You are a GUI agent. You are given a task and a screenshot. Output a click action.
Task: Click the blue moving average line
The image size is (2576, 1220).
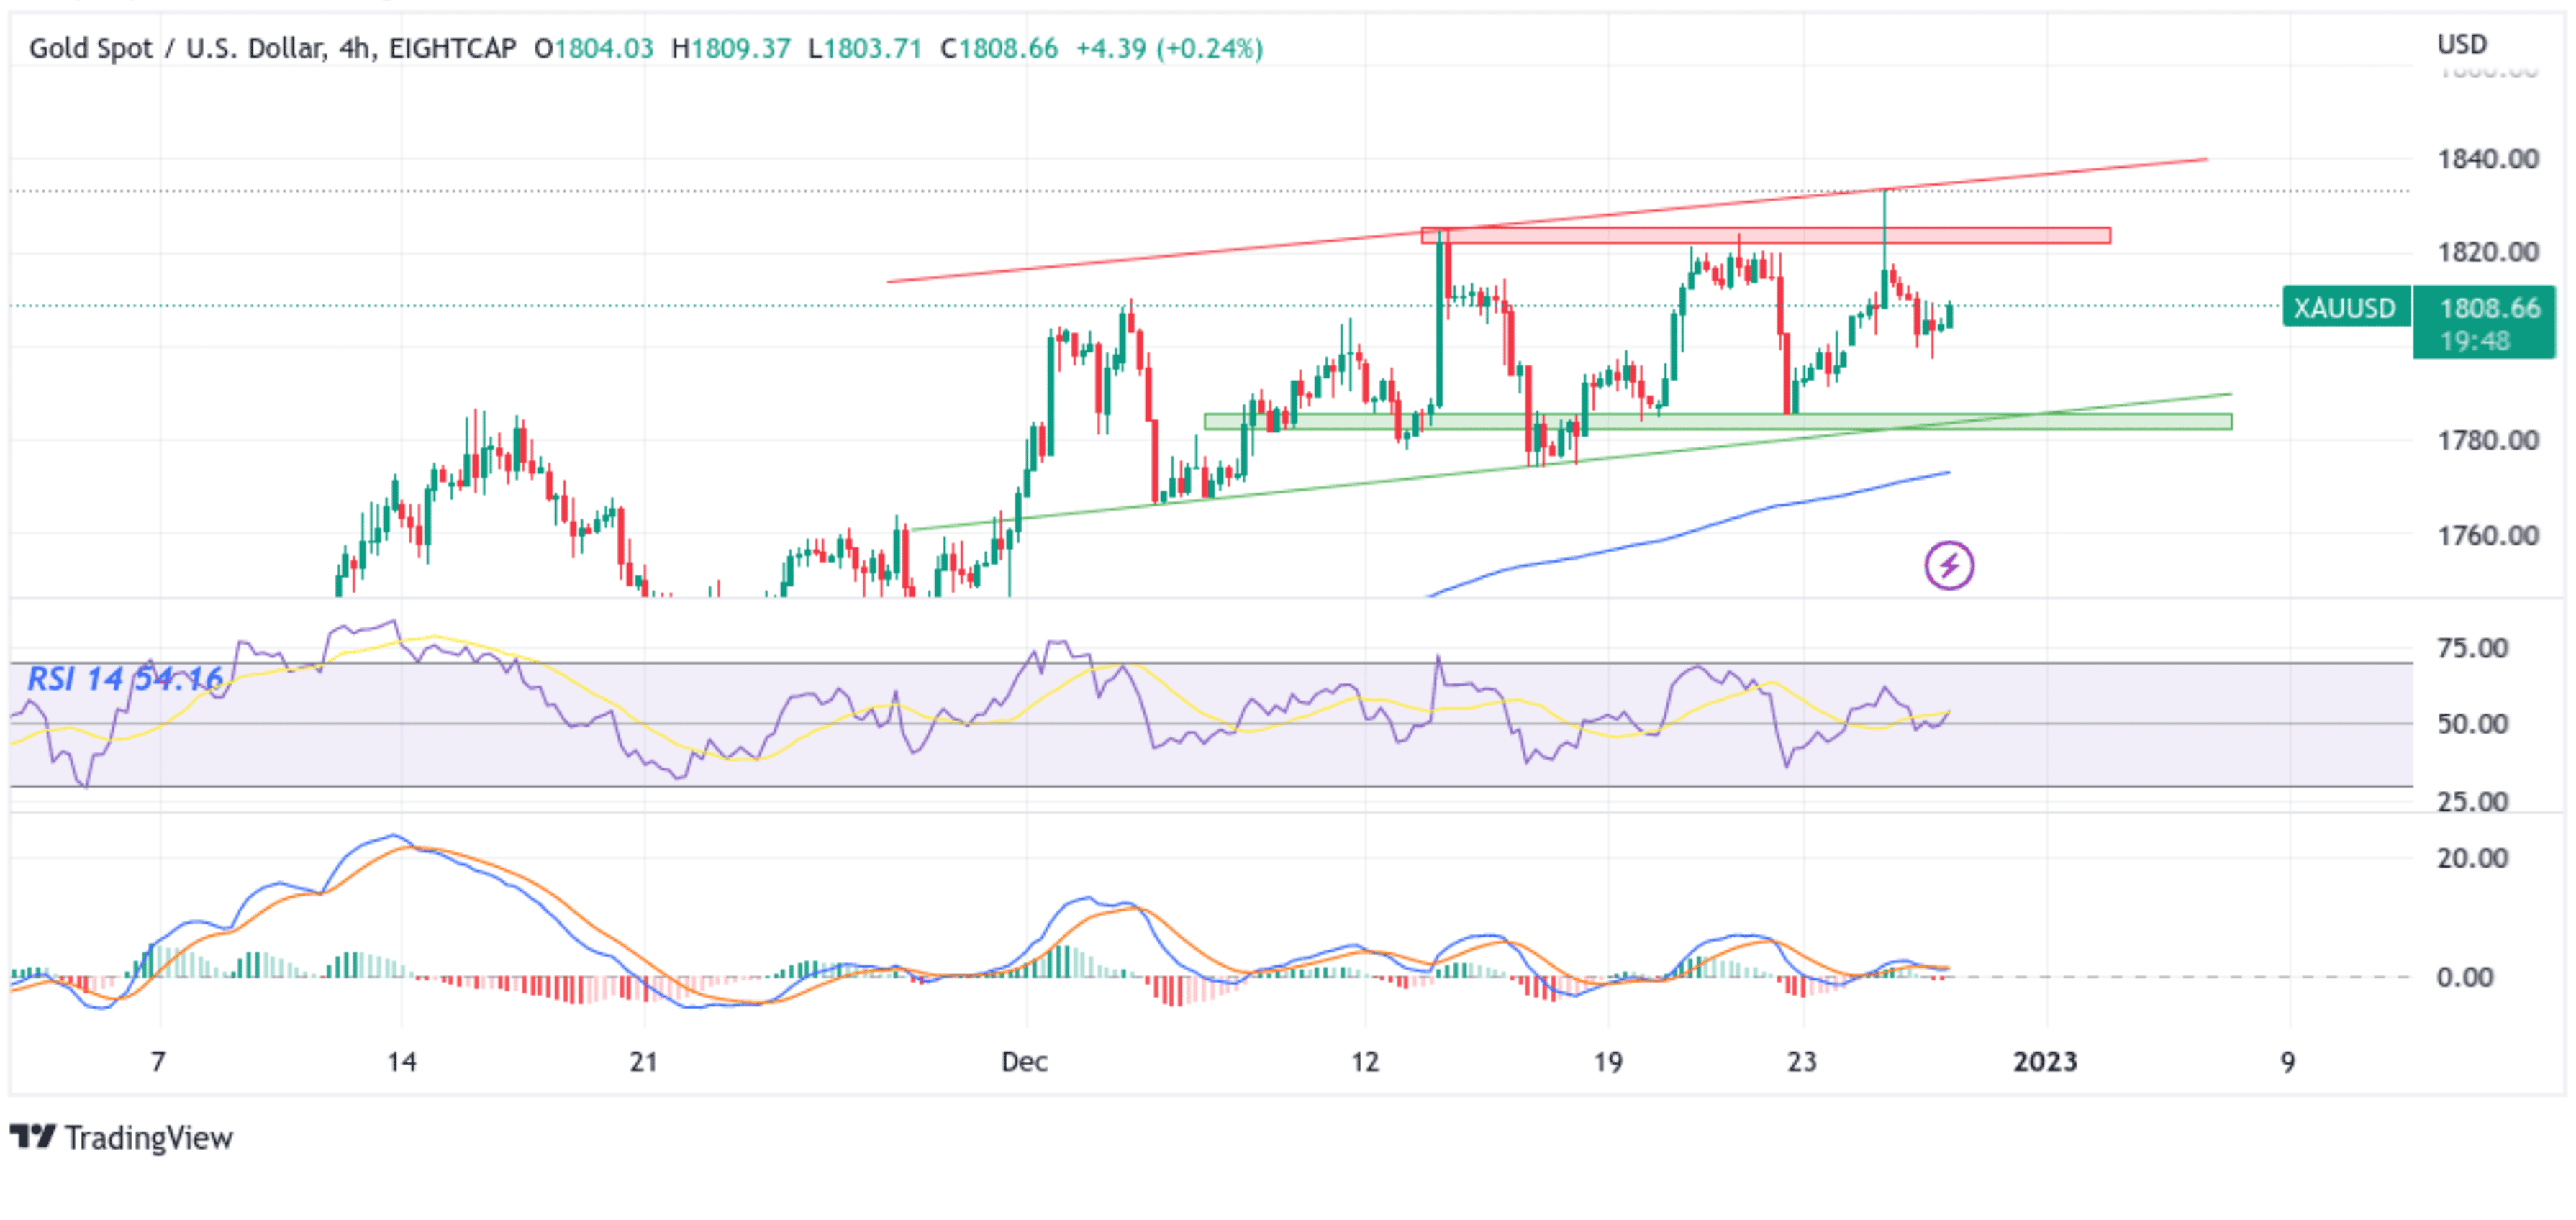point(1690,533)
